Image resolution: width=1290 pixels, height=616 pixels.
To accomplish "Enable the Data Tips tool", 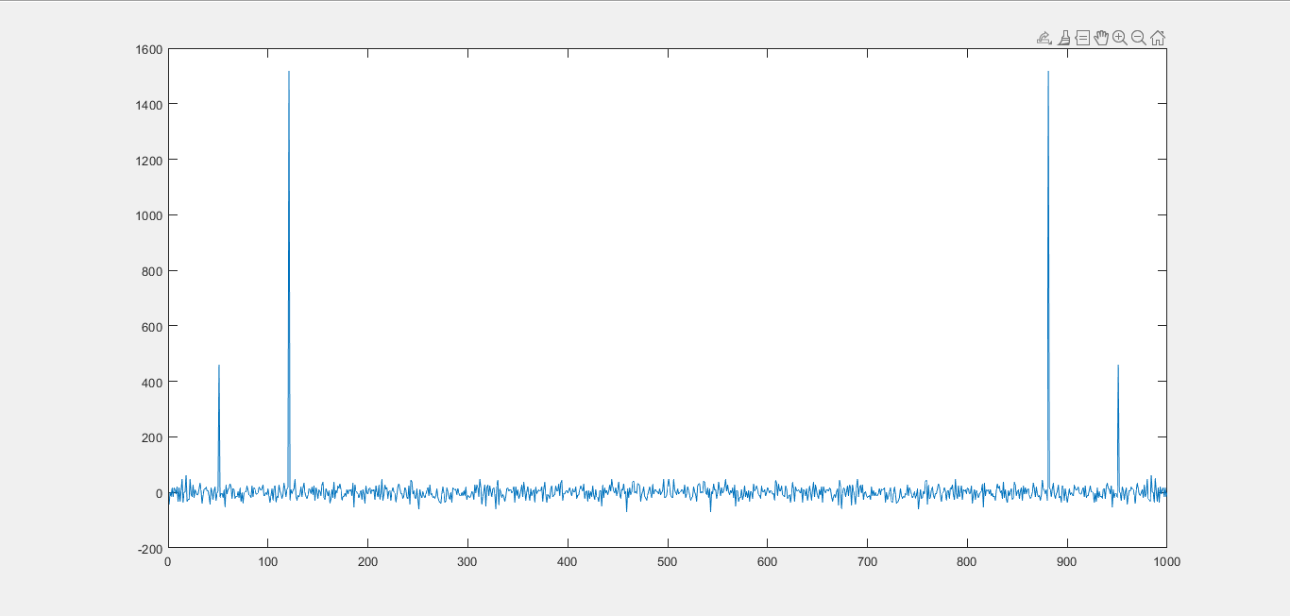I will [1083, 38].
